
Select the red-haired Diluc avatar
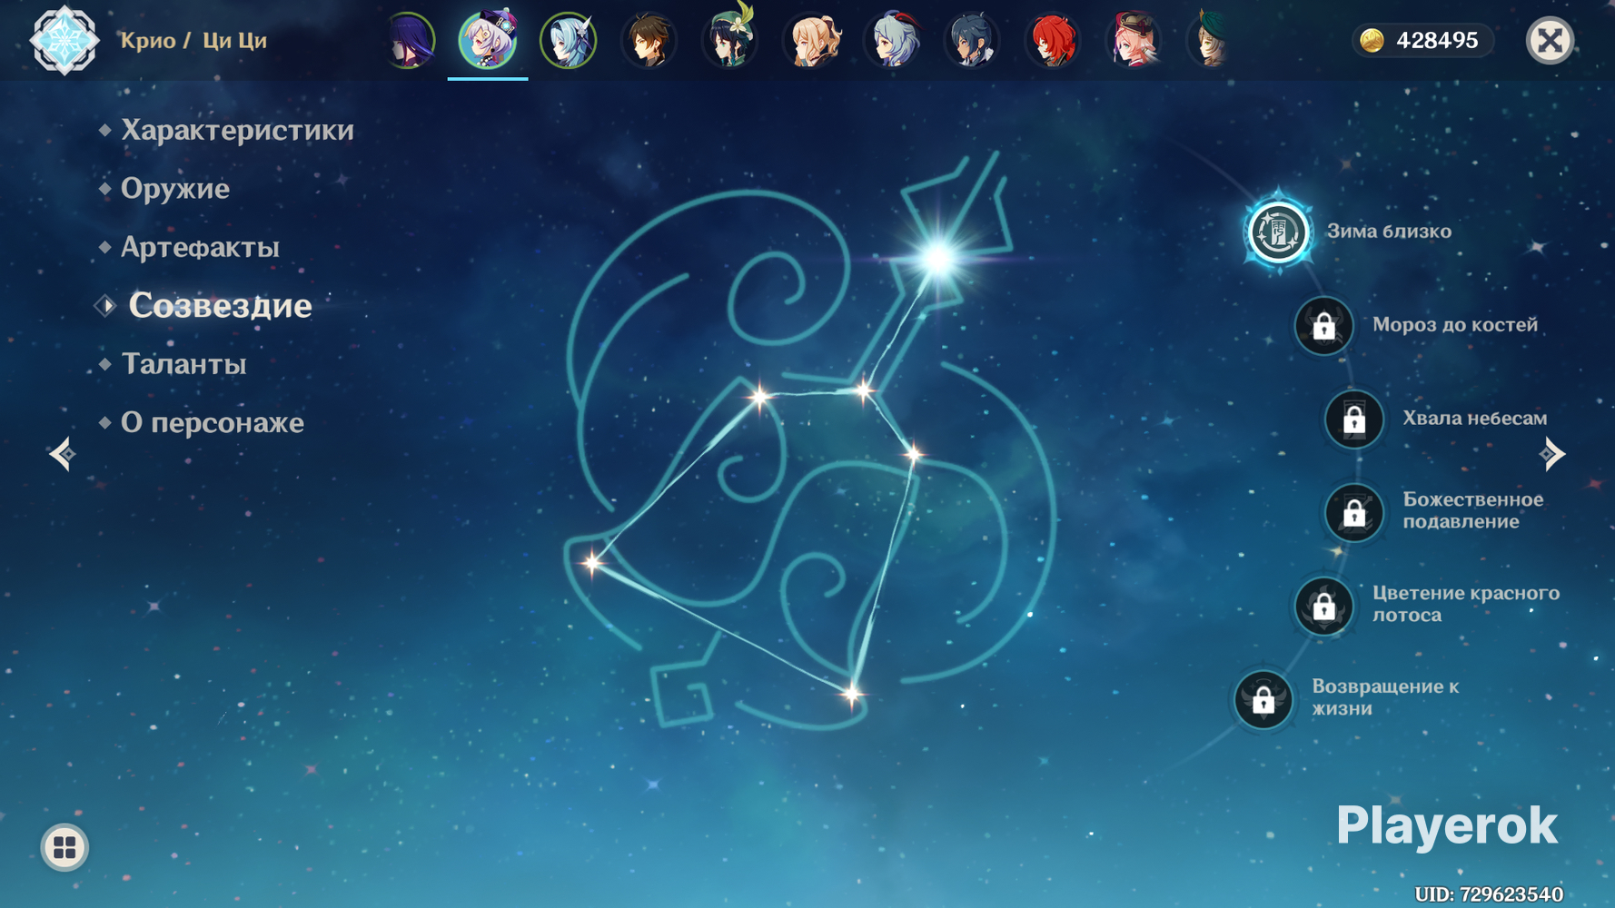1053,41
